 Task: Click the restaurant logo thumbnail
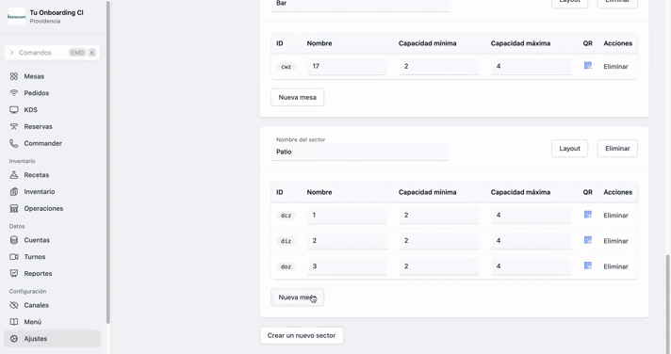point(17,17)
